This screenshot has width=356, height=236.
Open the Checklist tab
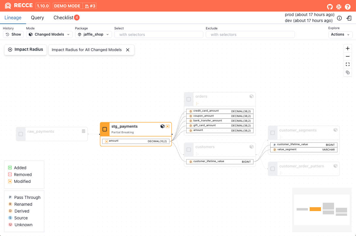(63, 18)
